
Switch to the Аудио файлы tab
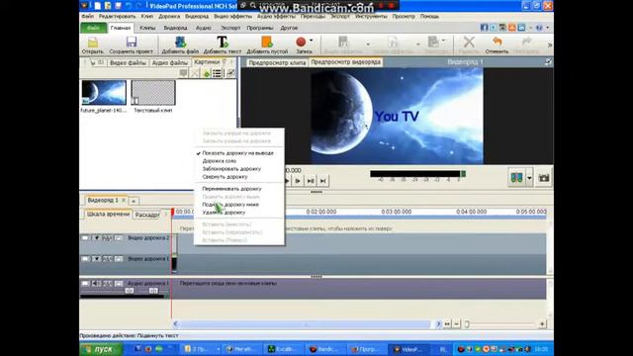169,63
